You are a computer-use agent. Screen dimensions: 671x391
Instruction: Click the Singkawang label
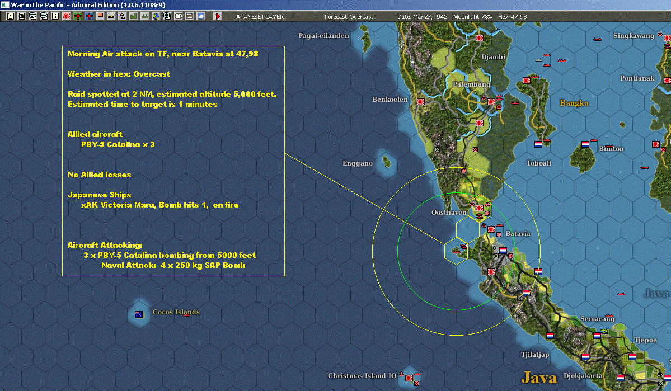pyautogui.click(x=634, y=35)
